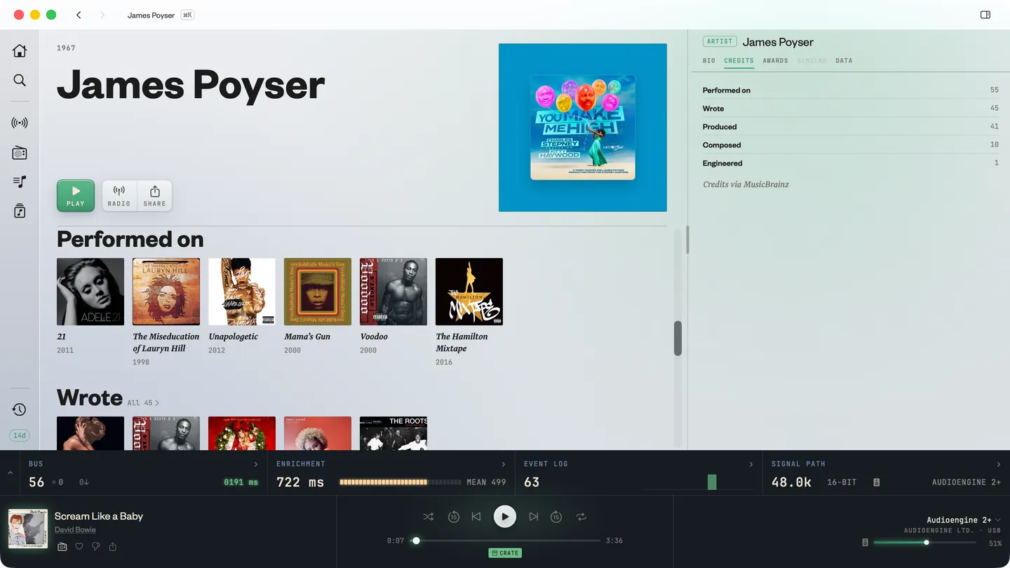The image size is (1010, 568).
Task: Open the 'Produced' credits row
Action: click(x=850, y=127)
